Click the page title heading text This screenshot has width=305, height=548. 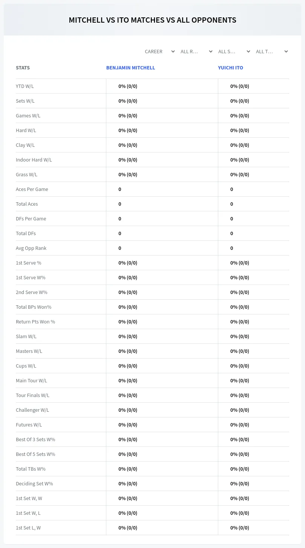152,20
